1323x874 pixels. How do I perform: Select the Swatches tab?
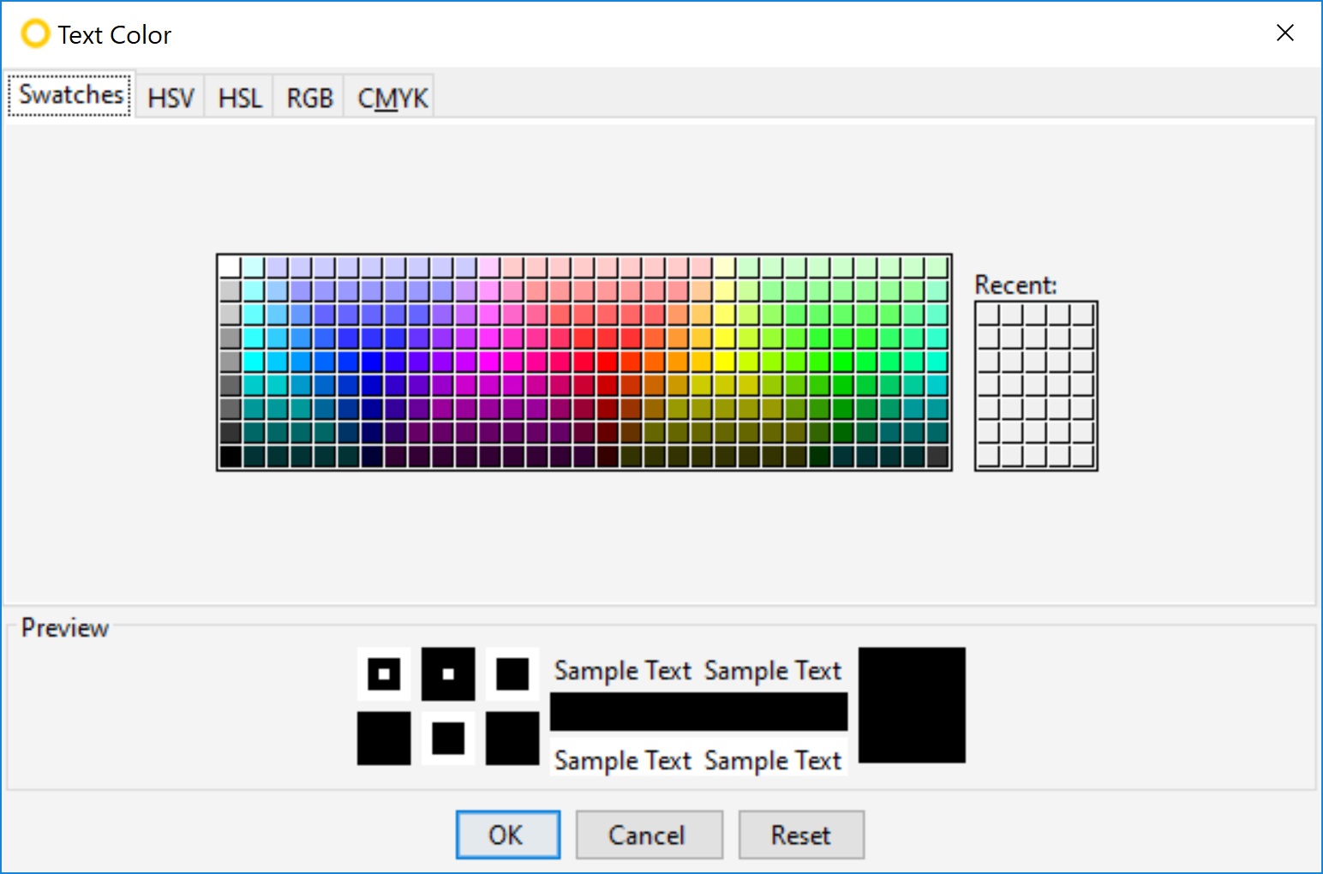[x=69, y=94]
